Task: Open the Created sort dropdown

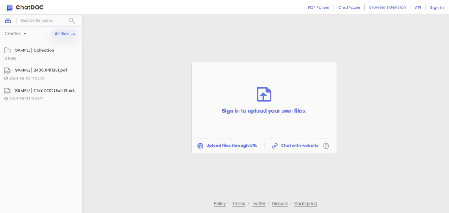Action: (16, 34)
